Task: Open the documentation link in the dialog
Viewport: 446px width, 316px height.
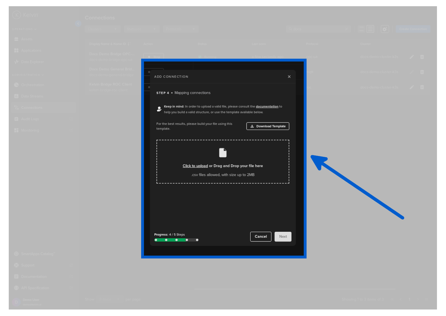Action: (x=267, y=107)
